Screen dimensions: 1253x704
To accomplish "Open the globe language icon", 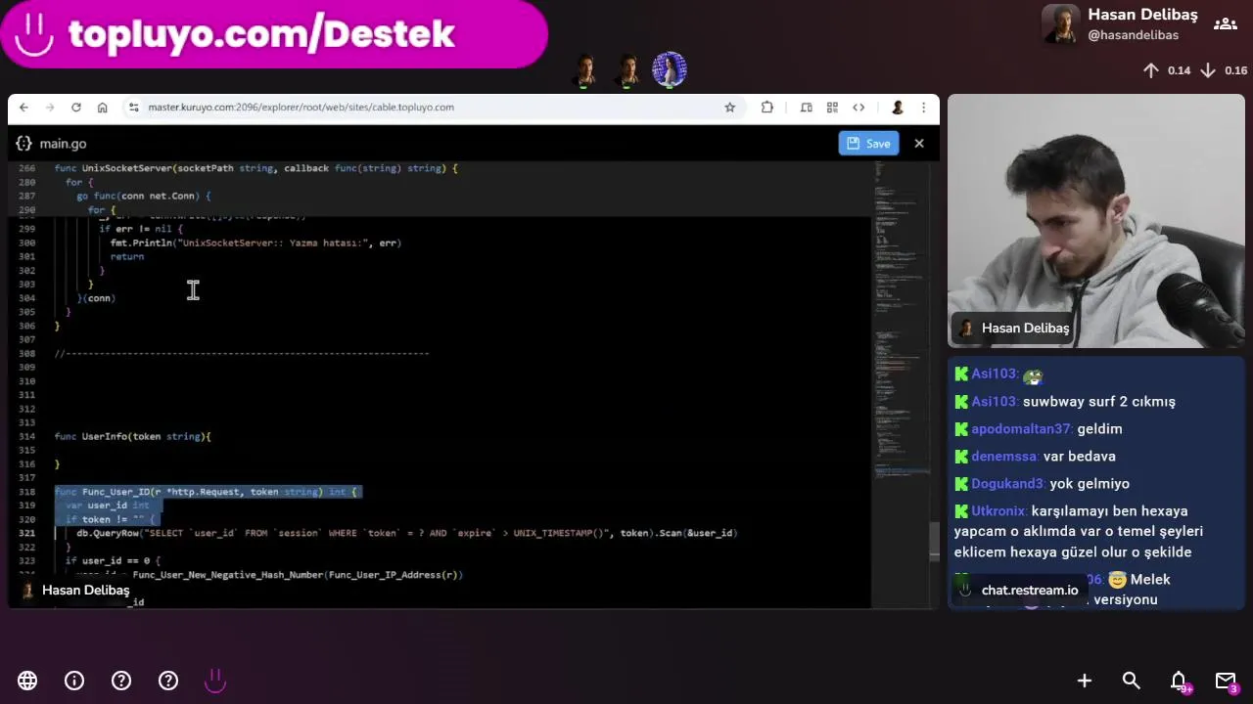I will pos(27,681).
